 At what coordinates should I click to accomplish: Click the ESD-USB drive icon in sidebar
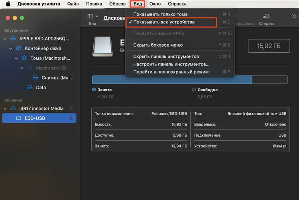(x=18, y=118)
